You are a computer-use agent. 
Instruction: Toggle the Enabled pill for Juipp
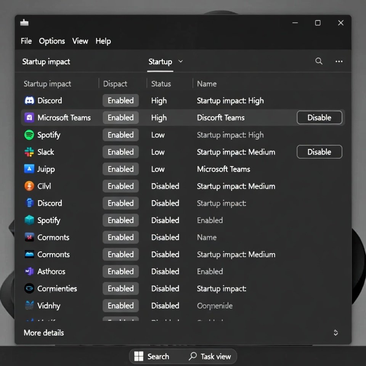120,169
